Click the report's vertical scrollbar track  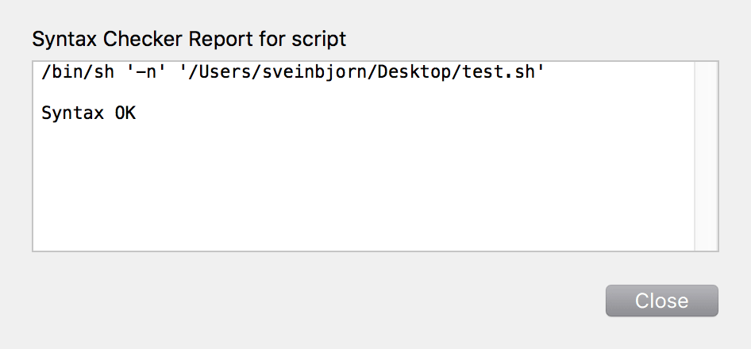(706, 156)
